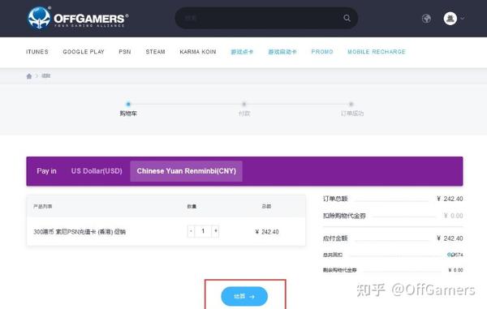Select Chinese Yuan Renminbi(CNY) currency tab

(187, 171)
